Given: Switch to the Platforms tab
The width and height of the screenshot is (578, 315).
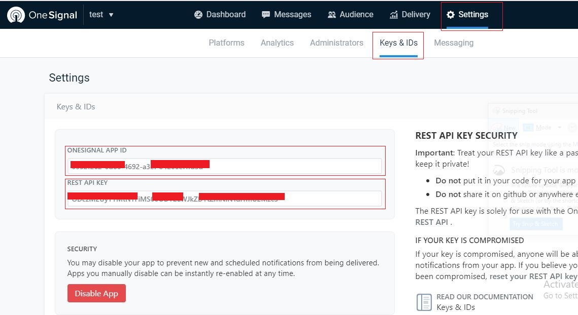Looking at the screenshot, I should (x=226, y=43).
